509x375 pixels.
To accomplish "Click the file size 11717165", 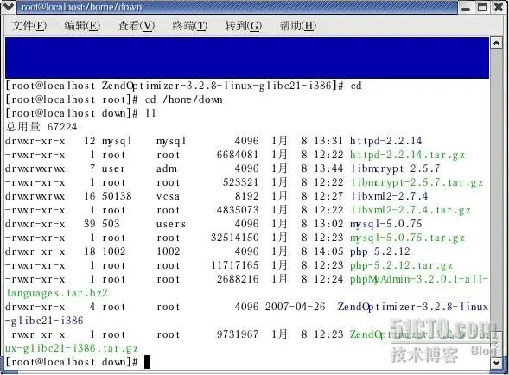I will (234, 265).
